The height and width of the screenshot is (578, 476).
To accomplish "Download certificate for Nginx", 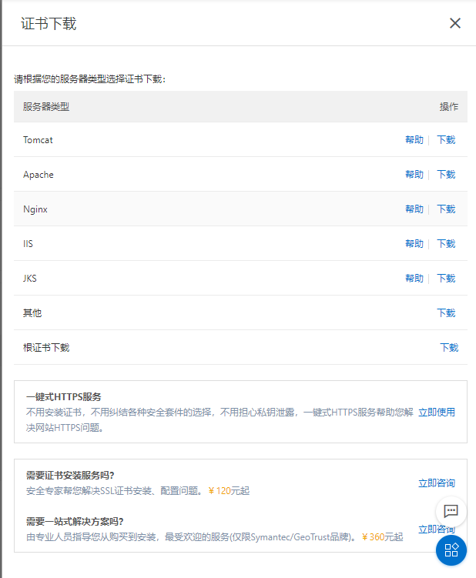I will coord(446,209).
